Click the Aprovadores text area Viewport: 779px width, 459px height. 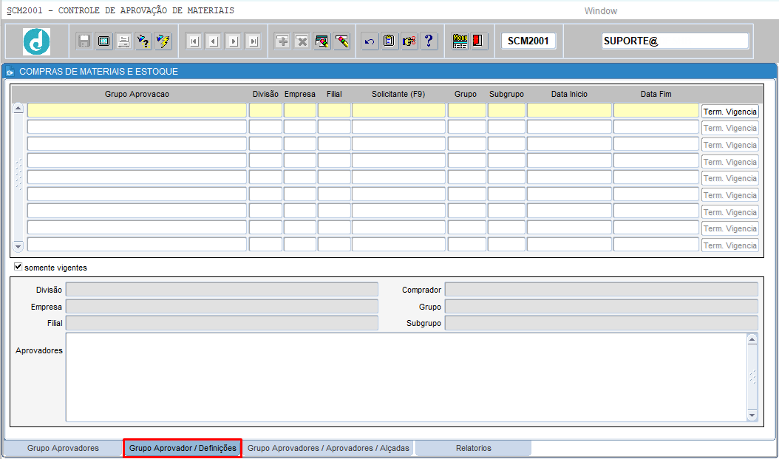pyautogui.click(x=406, y=377)
